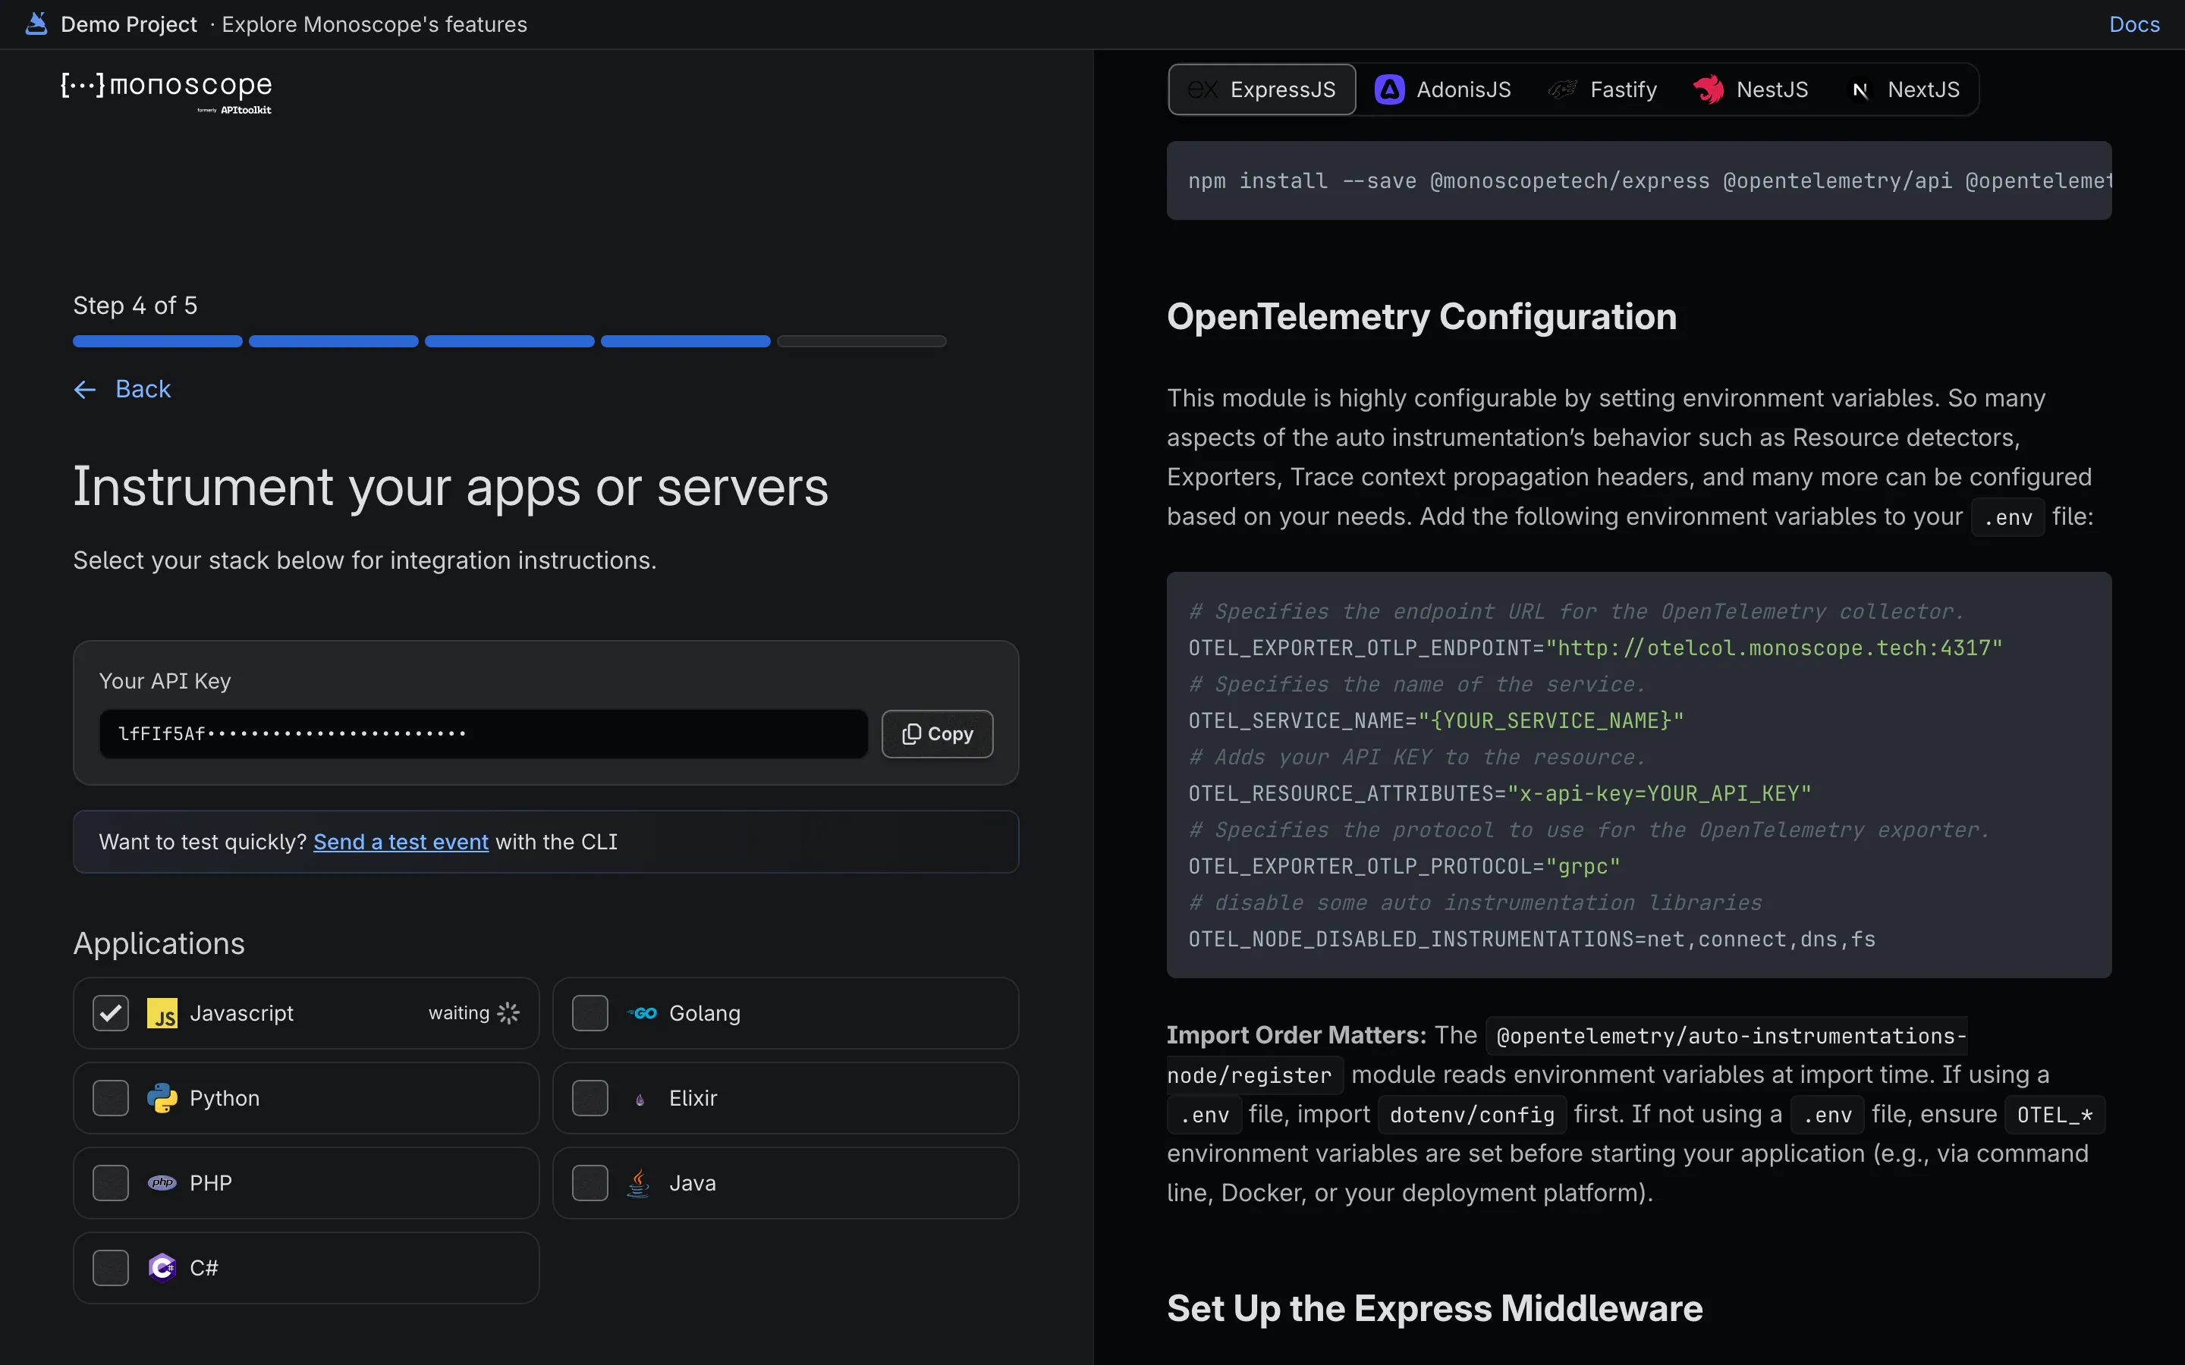Click the waiting spinner icon beside Javascript
Viewport: 2185px width, 1365px height.
[x=508, y=1013]
